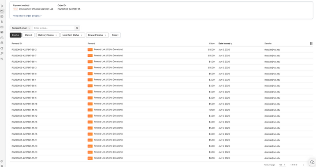Open the table column settings icon
The height and width of the screenshot is (167, 316).
[x=311, y=44]
